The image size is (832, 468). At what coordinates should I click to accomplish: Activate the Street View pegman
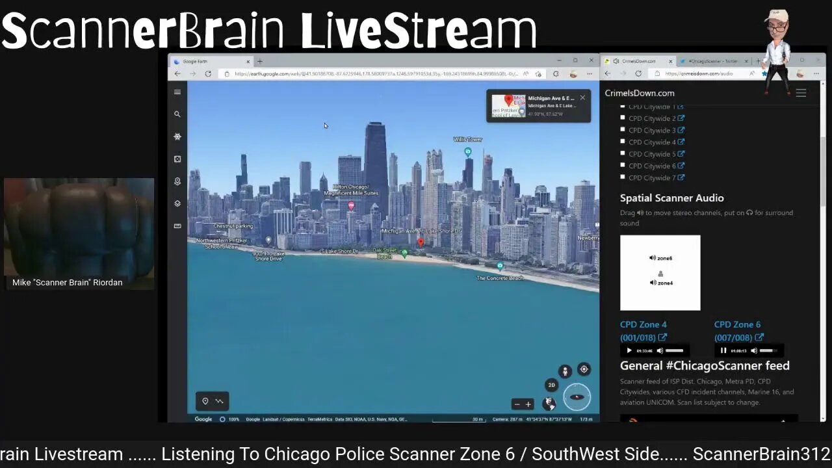click(x=565, y=371)
